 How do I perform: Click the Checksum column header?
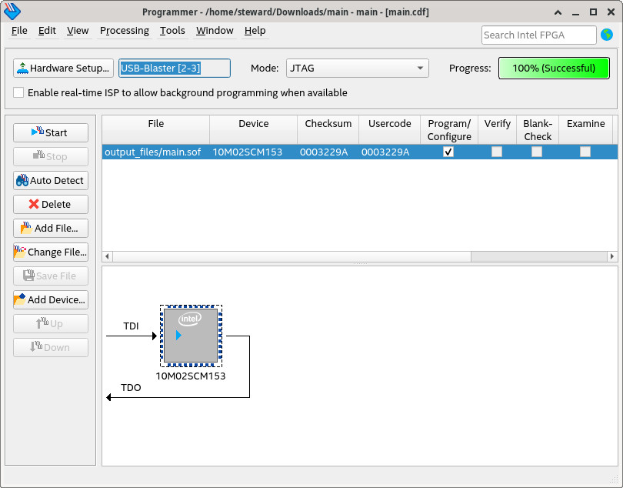(328, 129)
